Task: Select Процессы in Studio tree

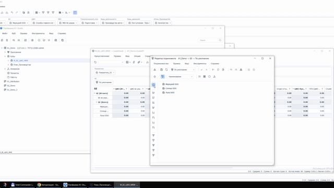Action: 14,73
